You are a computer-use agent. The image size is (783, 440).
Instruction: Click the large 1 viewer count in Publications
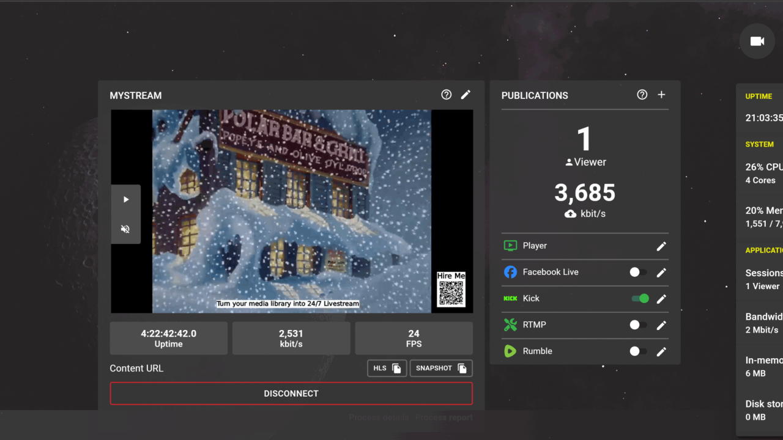585,139
